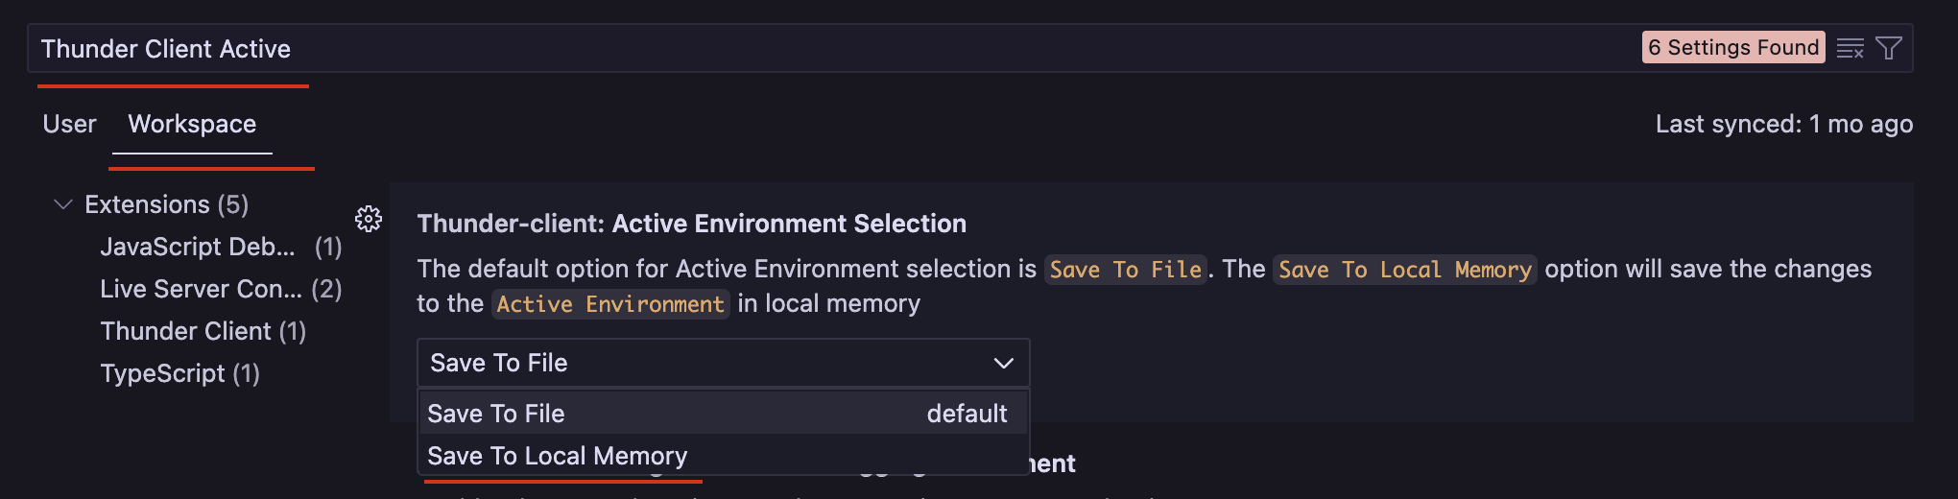This screenshot has width=1958, height=499.
Task: Click the Active Environment Selection setting title
Action: (x=691, y=224)
